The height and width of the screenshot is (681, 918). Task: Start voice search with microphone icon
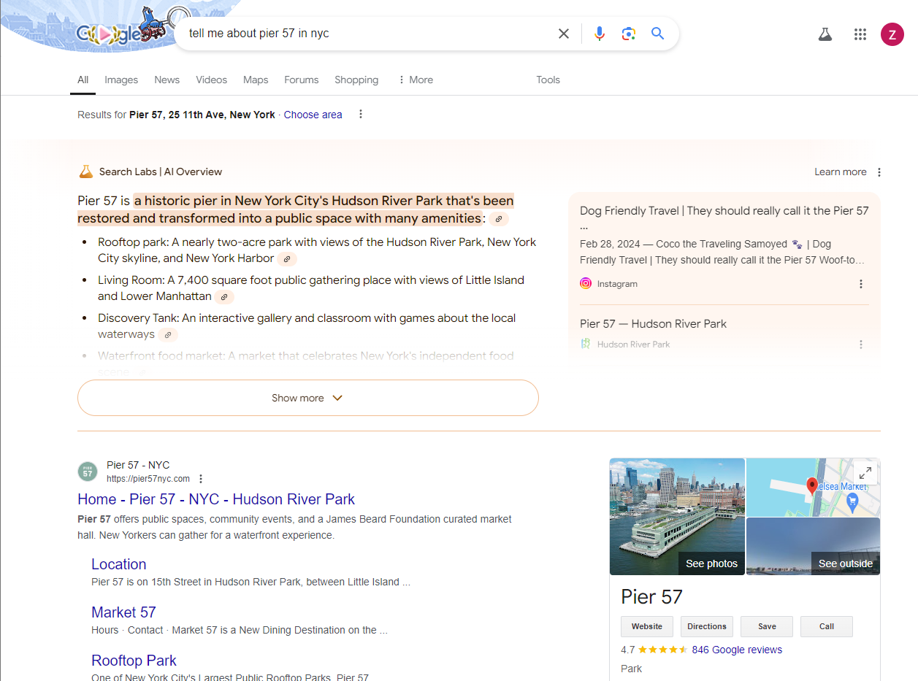600,34
